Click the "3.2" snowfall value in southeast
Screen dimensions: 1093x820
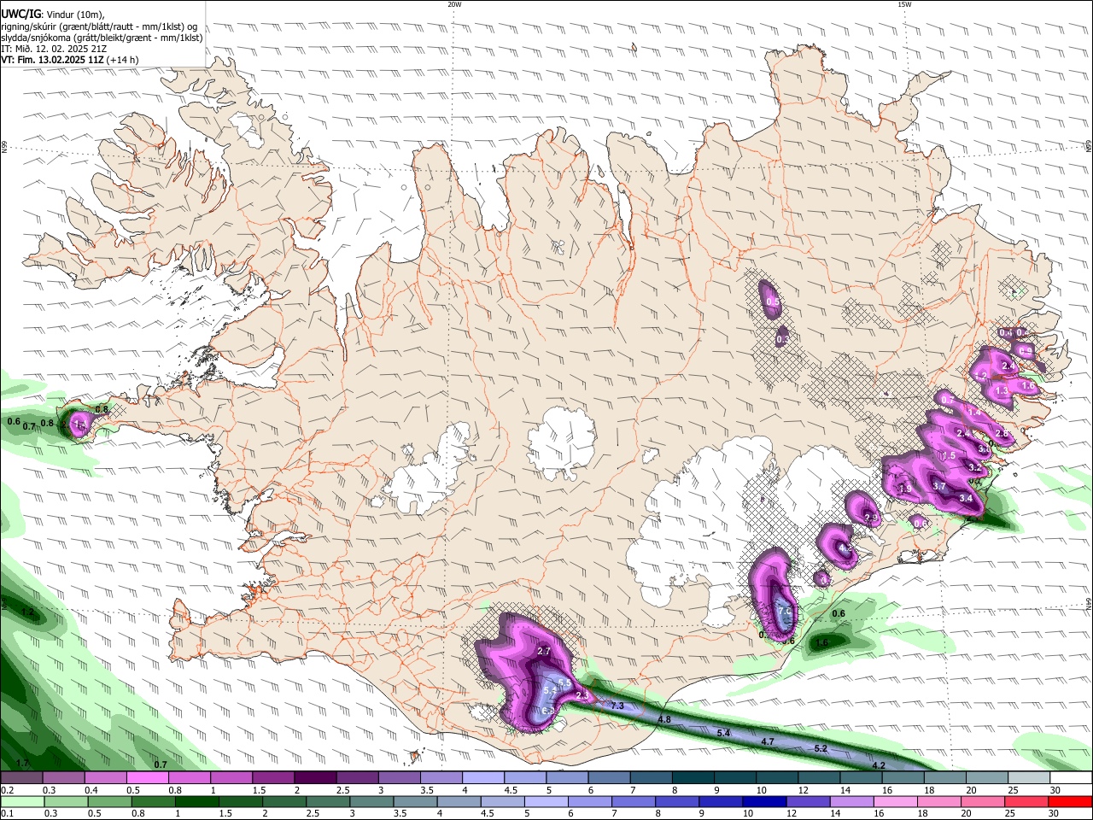pyautogui.click(x=975, y=468)
